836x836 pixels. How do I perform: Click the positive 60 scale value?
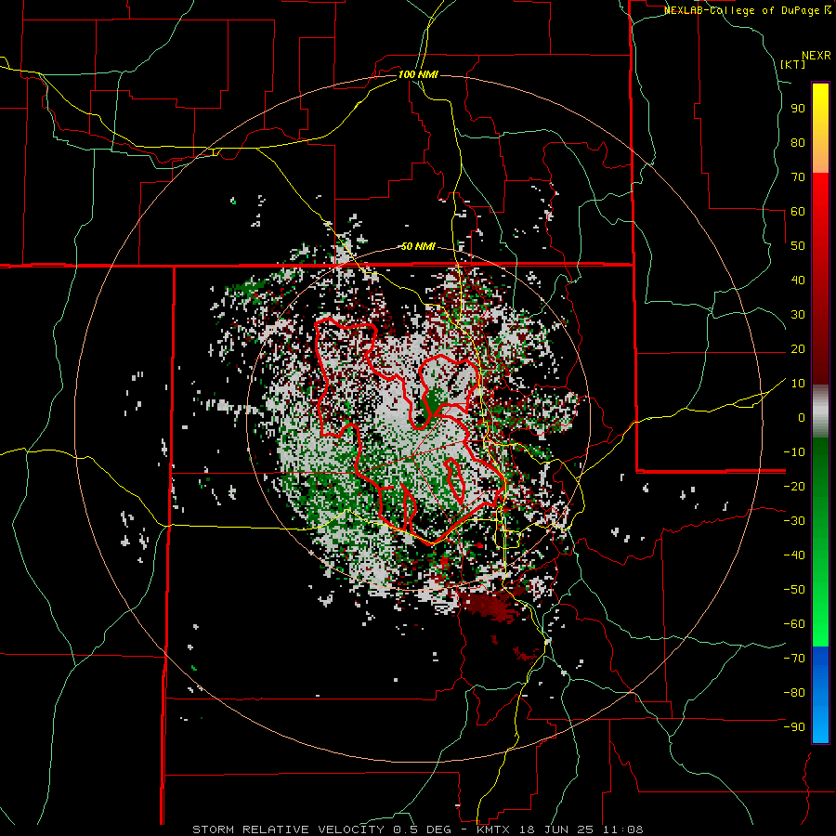pos(798,212)
